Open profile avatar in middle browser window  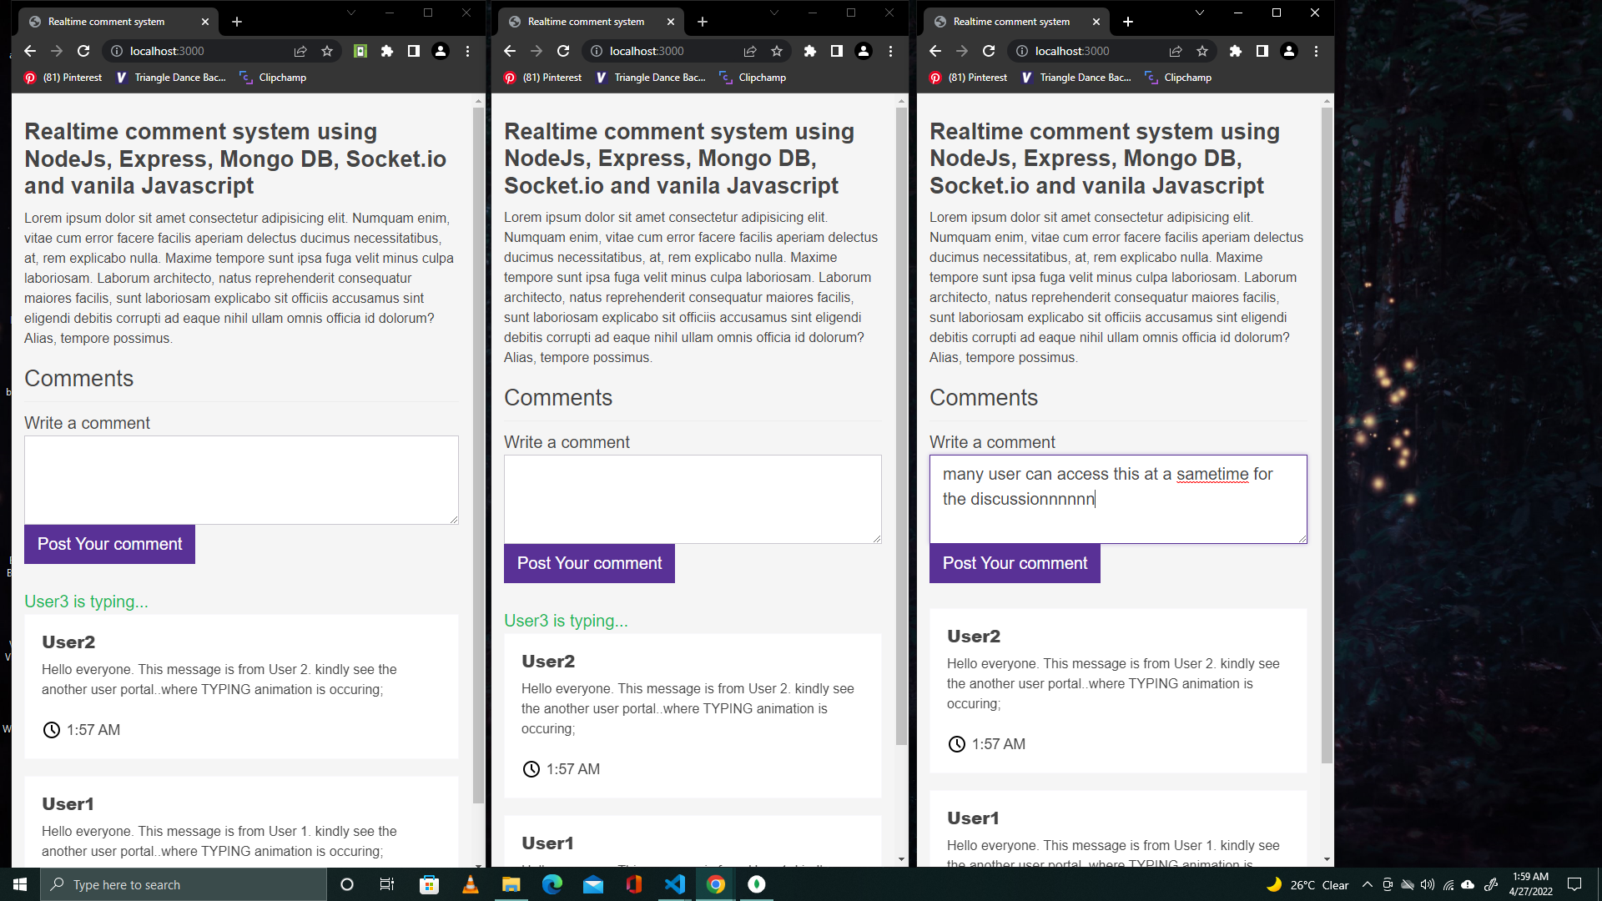tap(864, 51)
